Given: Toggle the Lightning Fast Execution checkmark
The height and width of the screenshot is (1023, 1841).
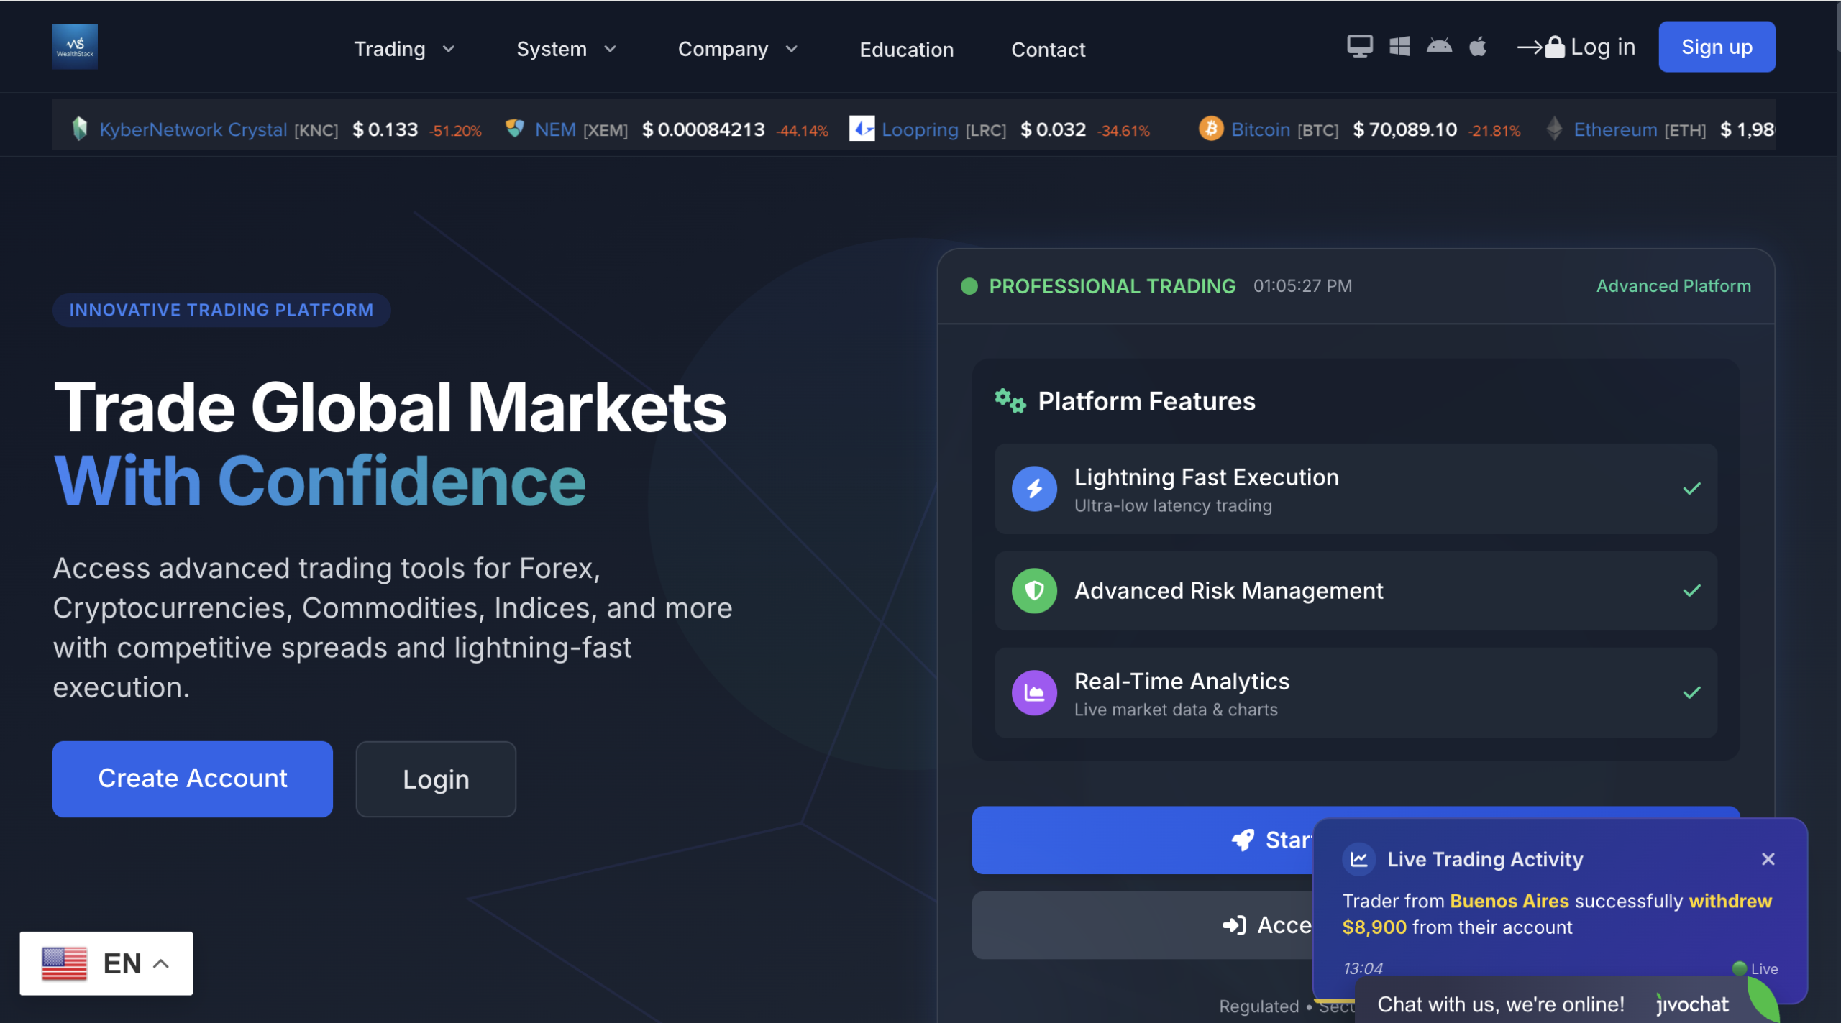Looking at the screenshot, I should [x=1692, y=489].
